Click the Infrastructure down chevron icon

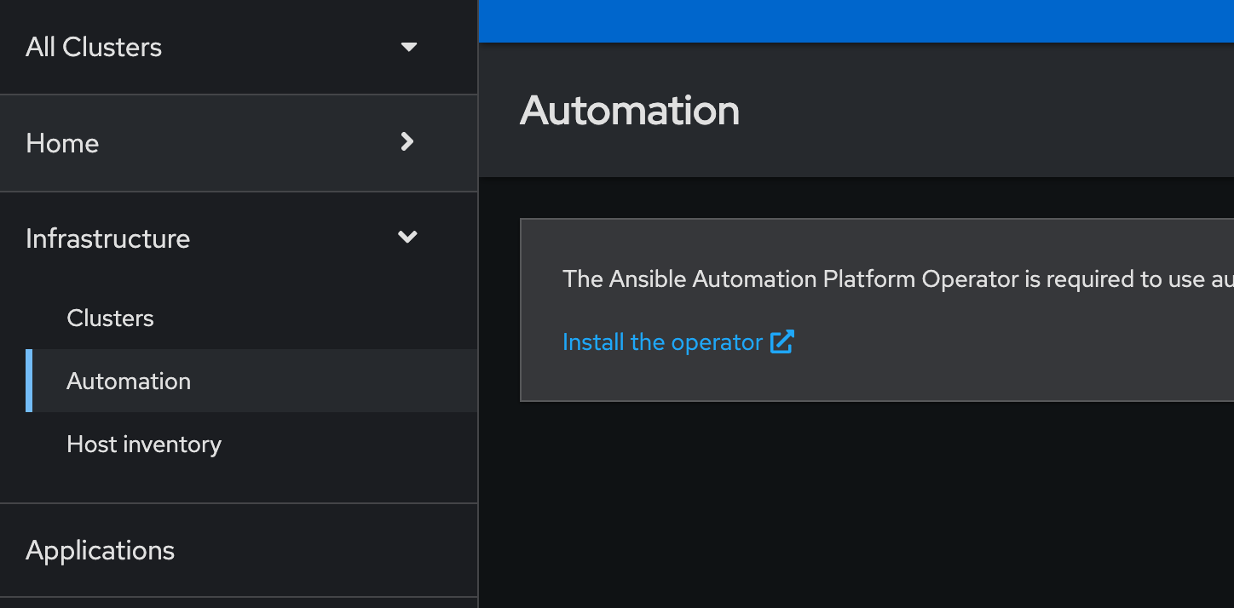pyautogui.click(x=407, y=238)
